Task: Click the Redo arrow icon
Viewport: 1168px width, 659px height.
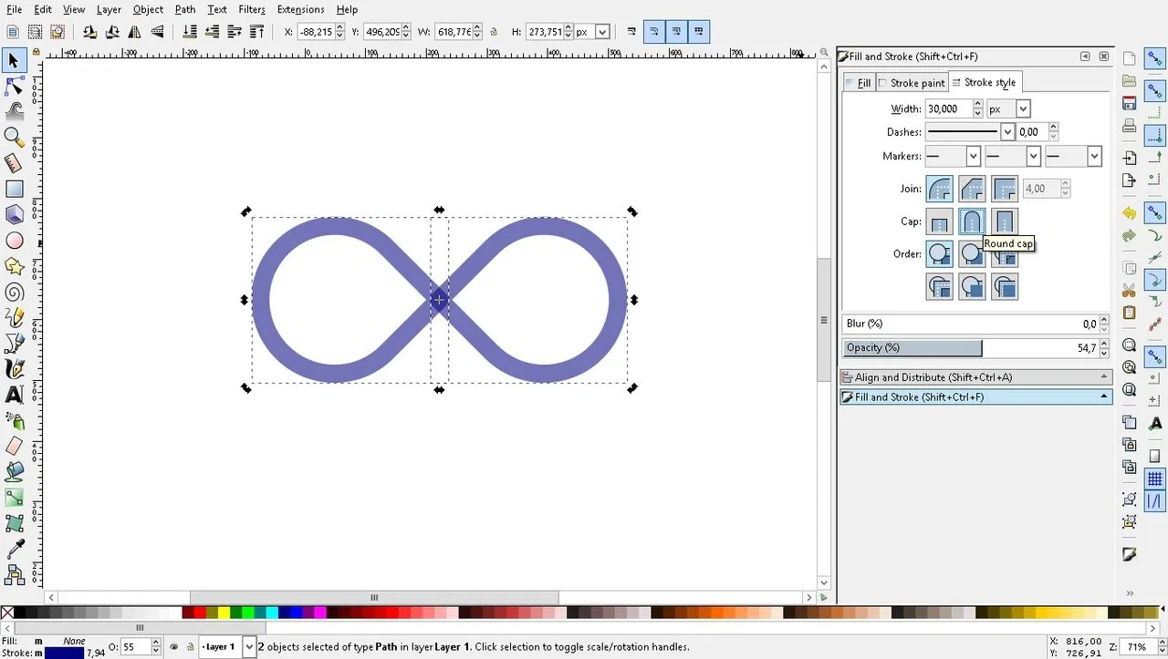Action: pos(1129,236)
